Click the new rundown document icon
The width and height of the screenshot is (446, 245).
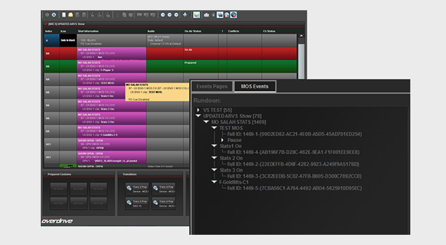coord(64,15)
